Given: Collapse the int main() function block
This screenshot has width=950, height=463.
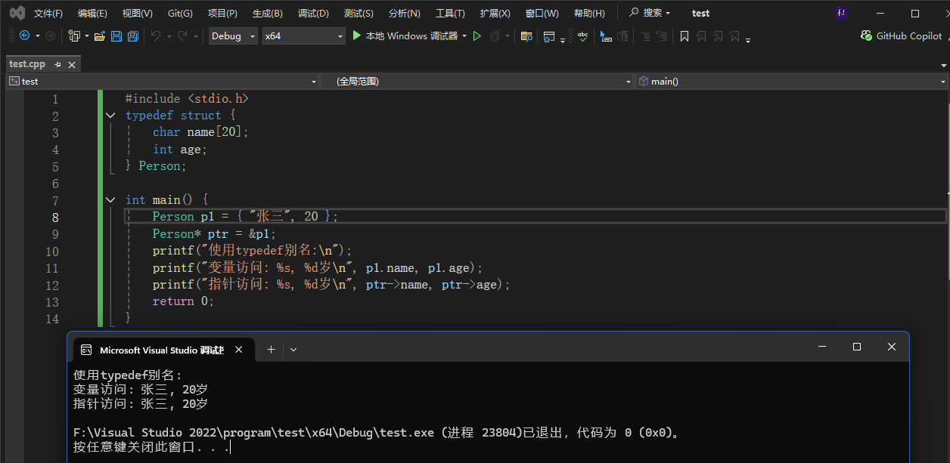Looking at the screenshot, I should (x=110, y=200).
